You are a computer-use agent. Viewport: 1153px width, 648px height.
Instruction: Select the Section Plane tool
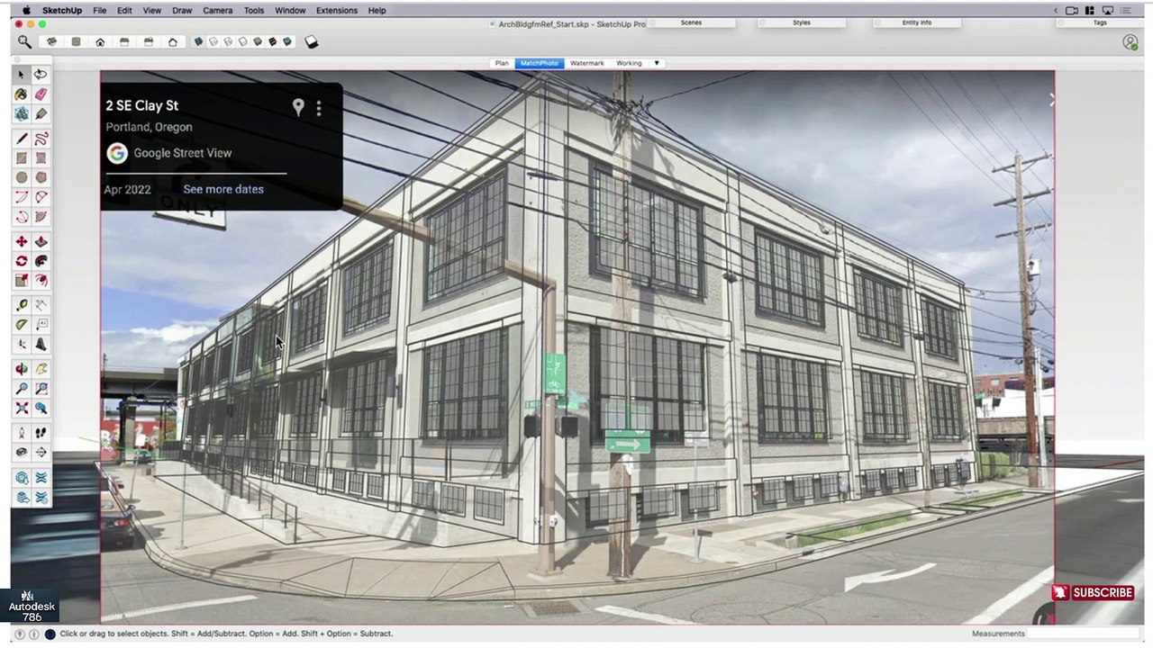click(x=41, y=452)
